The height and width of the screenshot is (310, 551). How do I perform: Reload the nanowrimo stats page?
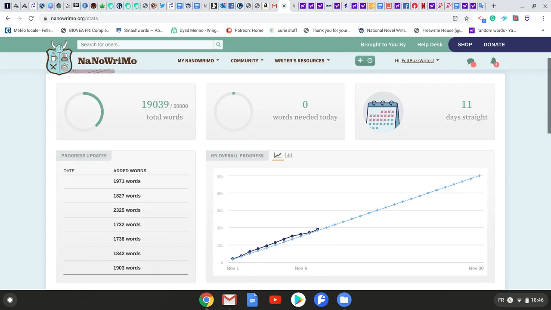[31, 19]
